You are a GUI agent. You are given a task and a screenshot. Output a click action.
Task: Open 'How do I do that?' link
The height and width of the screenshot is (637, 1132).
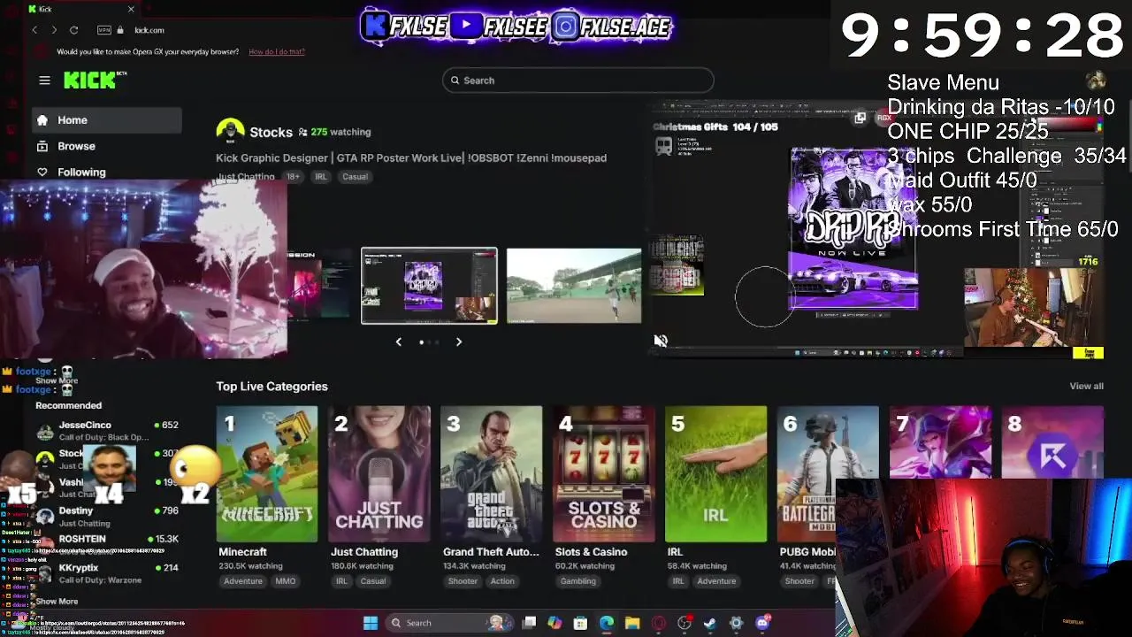click(x=277, y=51)
